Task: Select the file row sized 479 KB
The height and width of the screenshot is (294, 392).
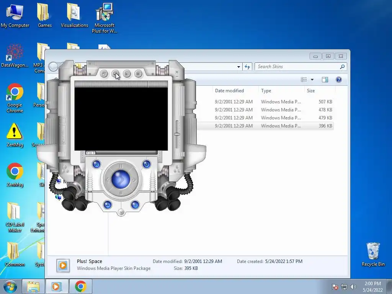Action: pos(265,118)
